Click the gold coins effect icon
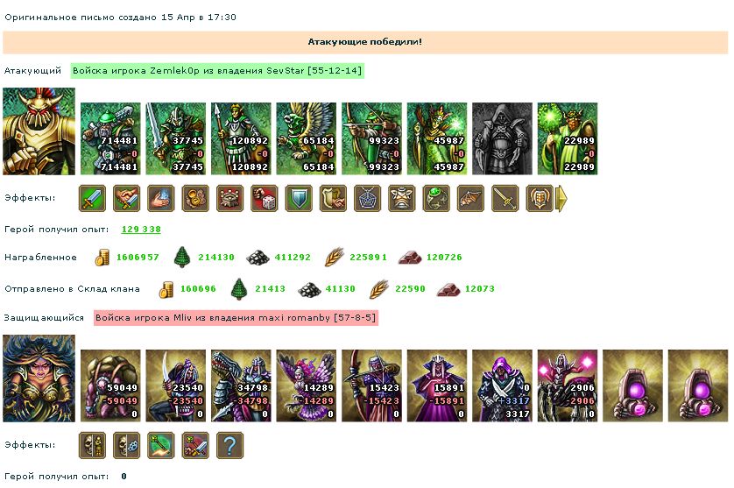734x488 pixels. click(x=195, y=198)
